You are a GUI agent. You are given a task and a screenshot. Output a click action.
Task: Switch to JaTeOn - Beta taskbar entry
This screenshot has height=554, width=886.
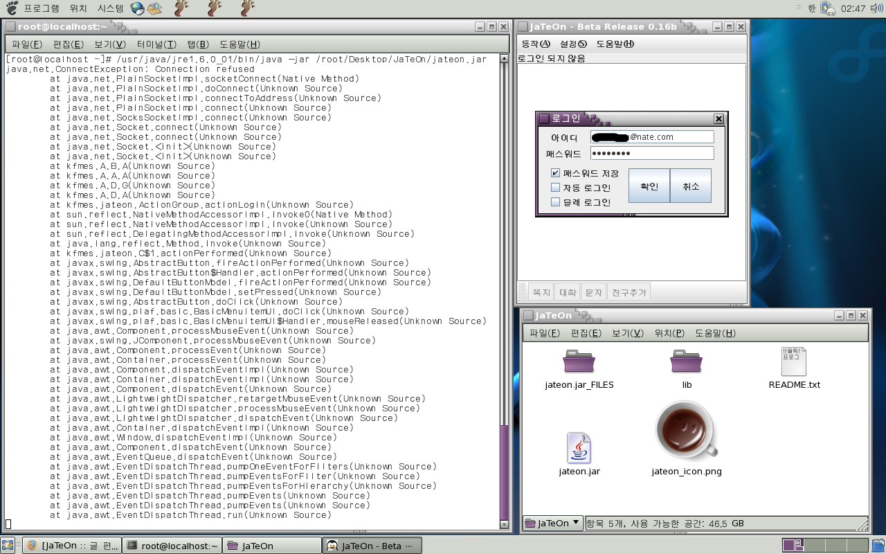[372, 546]
